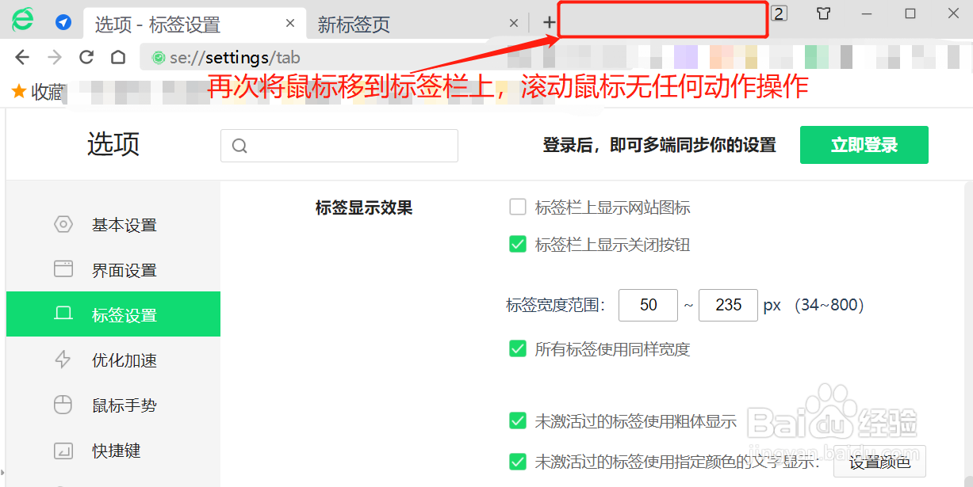Uncheck 所有标签使用同样宽度
The image size is (973, 487).
(517, 348)
